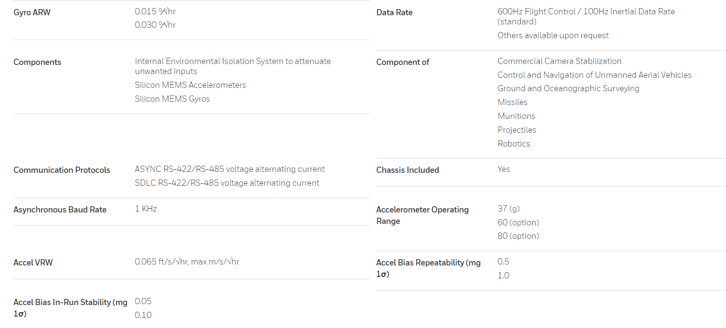
Task: Select 600Hz Flight Control data rate text
Action: tap(586, 16)
